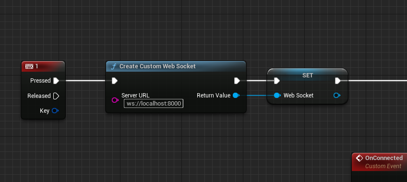The image size is (407, 182).
Task: Click the keyboard icon on the 1 node header
Action: click(x=29, y=66)
